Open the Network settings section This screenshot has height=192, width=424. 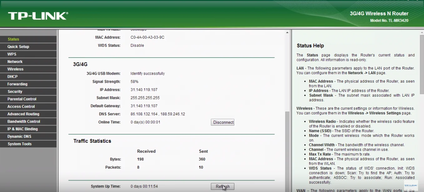point(15,61)
